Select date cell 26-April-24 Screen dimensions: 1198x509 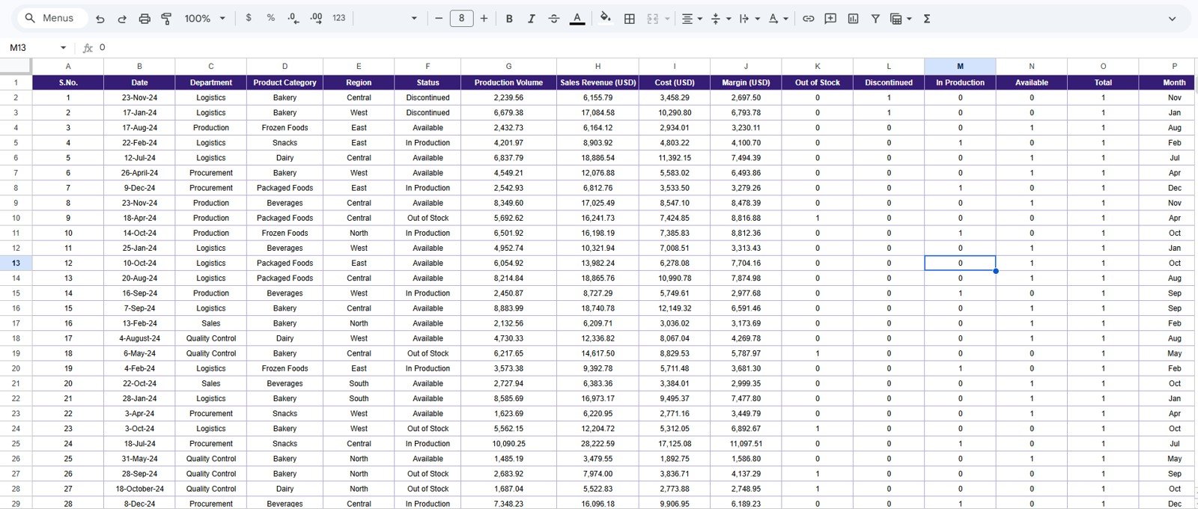[139, 173]
